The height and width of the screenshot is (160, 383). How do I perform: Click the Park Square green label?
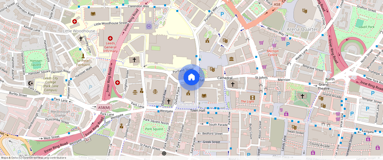154,129
